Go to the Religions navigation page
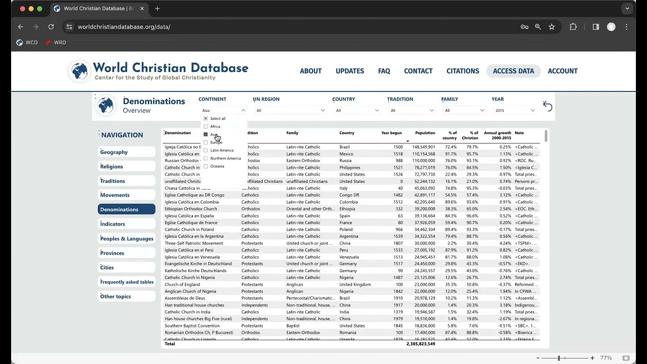Screen dimensions: 647x364 126,166
